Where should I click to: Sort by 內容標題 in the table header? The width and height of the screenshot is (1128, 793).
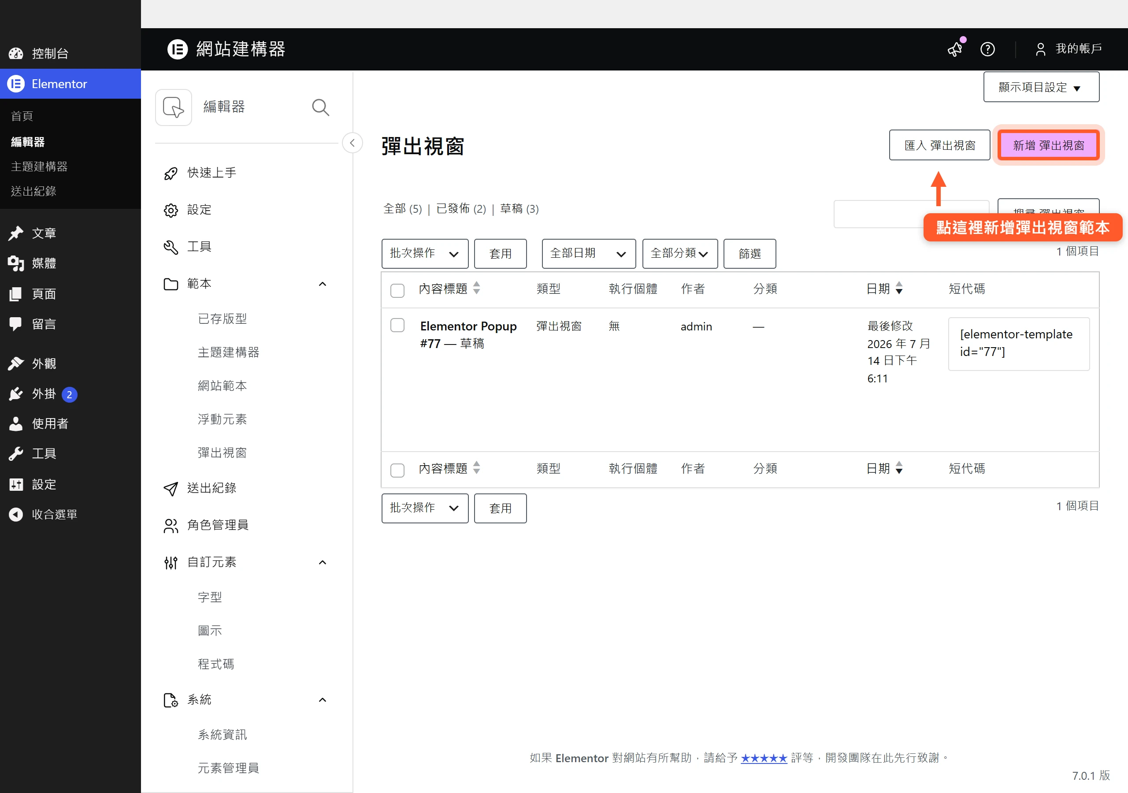click(449, 289)
